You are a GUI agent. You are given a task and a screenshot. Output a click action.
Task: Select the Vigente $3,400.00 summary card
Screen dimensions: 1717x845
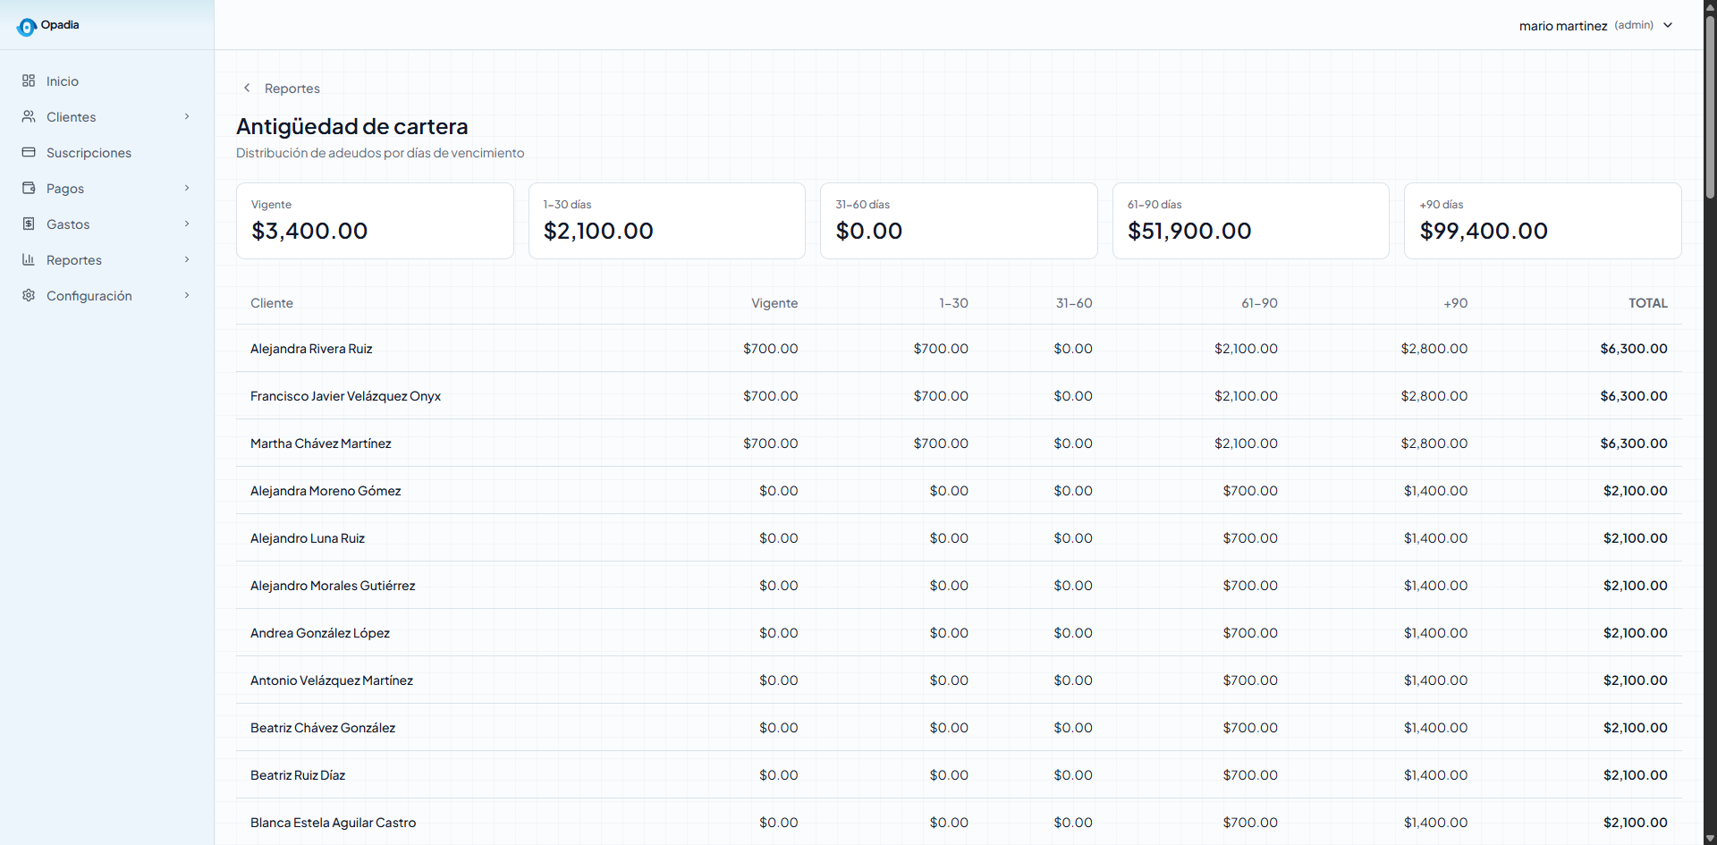click(x=375, y=221)
